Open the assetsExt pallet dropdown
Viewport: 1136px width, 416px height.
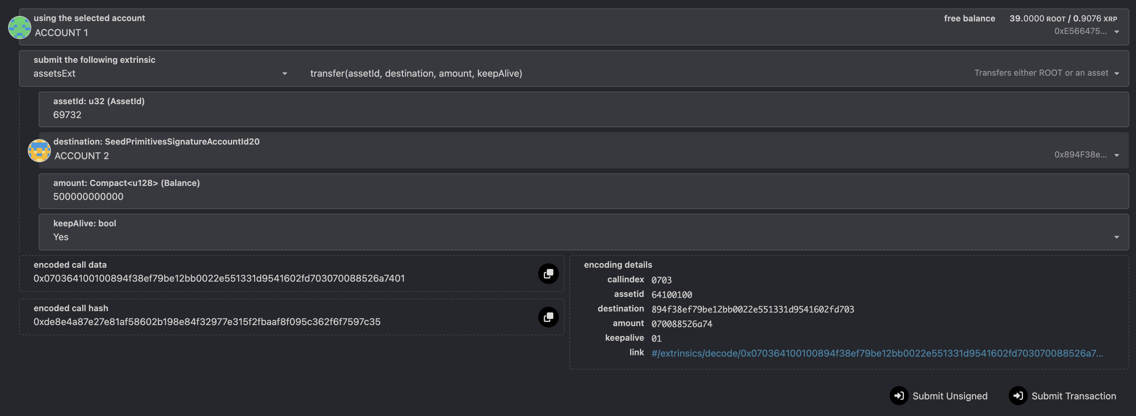tap(284, 74)
